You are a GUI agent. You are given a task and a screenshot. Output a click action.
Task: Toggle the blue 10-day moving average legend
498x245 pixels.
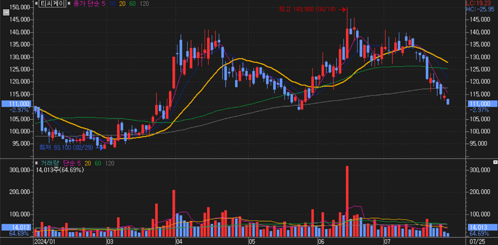[113, 3]
